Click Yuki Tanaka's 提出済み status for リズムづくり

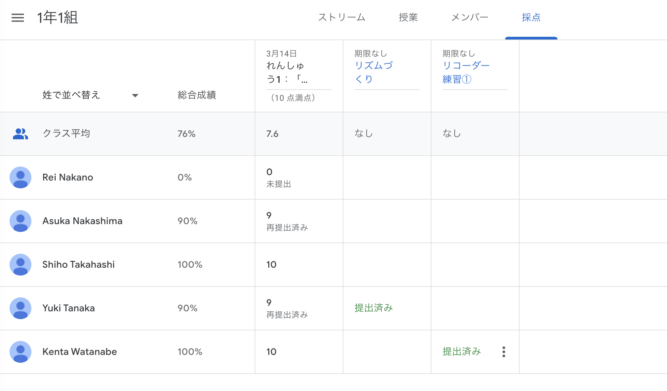pyautogui.click(x=374, y=308)
